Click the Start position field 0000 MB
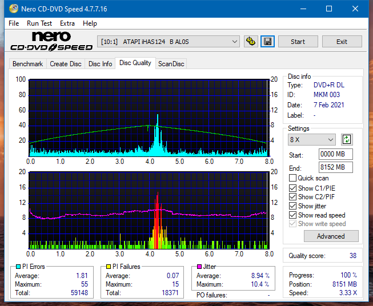The image size is (373, 306). pyautogui.click(x=335, y=154)
